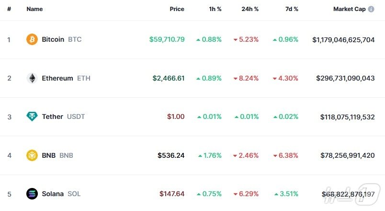Click BNB price $536.24

(171, 155)
